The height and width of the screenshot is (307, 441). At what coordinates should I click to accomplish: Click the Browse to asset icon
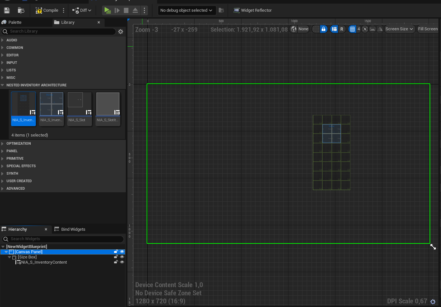coord(21,10)
